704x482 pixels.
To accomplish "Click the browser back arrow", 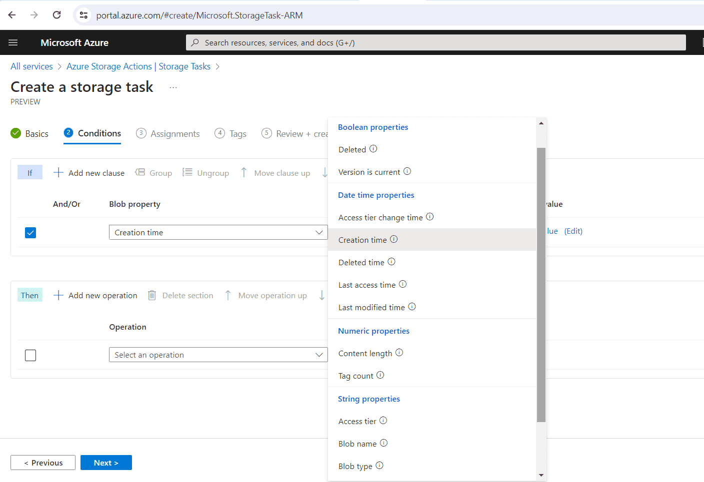I will click(12, 15).
